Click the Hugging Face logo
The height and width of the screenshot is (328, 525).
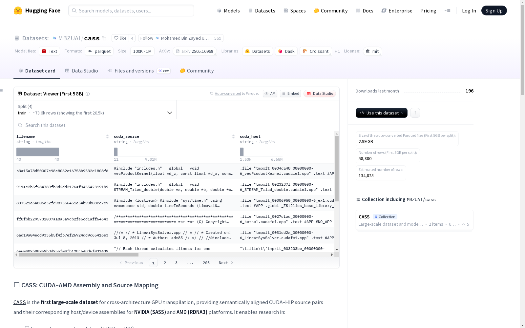(37, 10)
